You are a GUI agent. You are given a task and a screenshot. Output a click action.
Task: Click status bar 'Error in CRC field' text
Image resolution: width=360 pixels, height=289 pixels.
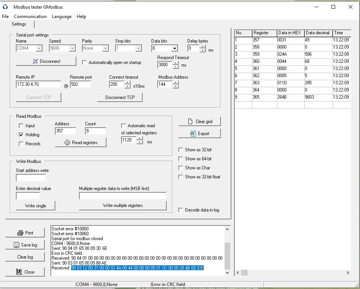pos(168,284)
